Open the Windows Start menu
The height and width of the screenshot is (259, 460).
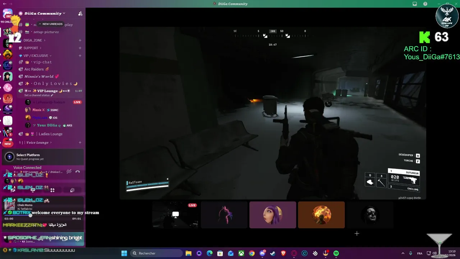click(x=124, y=253)
